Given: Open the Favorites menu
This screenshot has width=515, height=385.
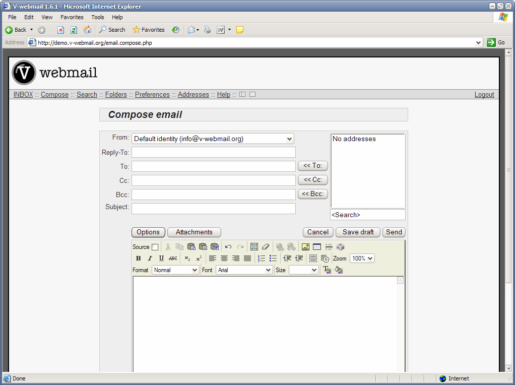Looking at the screenshot, I should click(72, 17).
